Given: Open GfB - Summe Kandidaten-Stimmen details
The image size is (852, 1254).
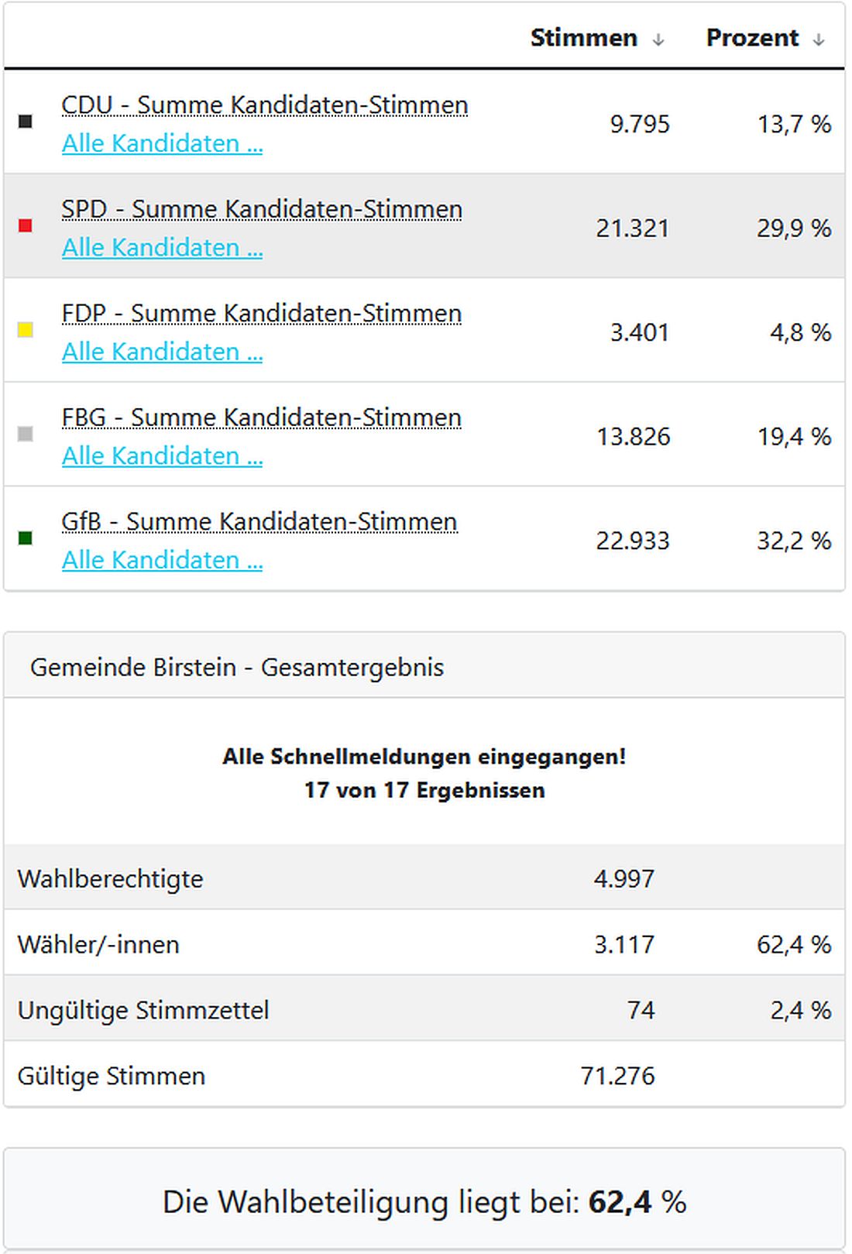Looking at the screenshot, I should (260, 521).
